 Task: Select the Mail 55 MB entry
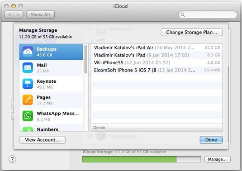(x=51, y=68)
